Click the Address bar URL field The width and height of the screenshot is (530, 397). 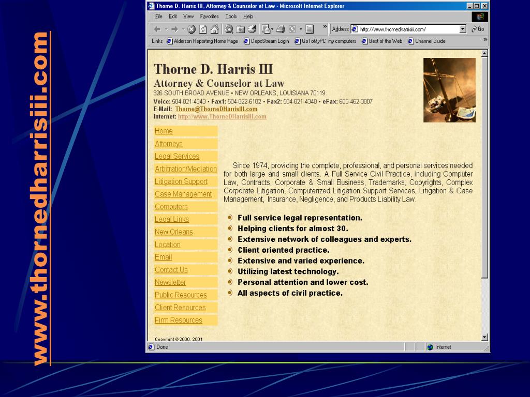[x=409, y=29]
